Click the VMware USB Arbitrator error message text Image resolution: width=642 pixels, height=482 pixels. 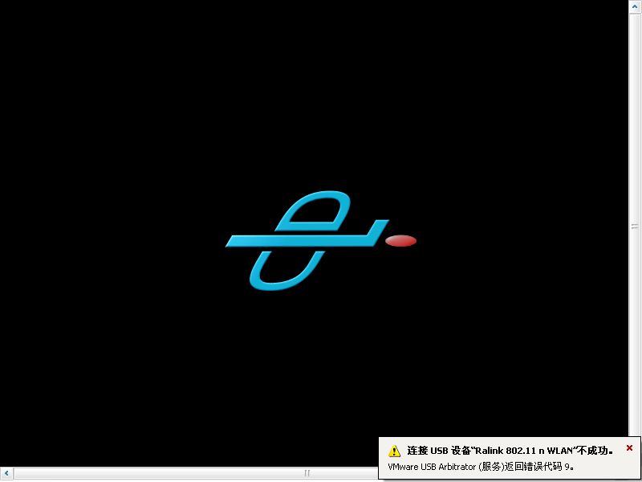pyautogui.click(x=481, y=467)
